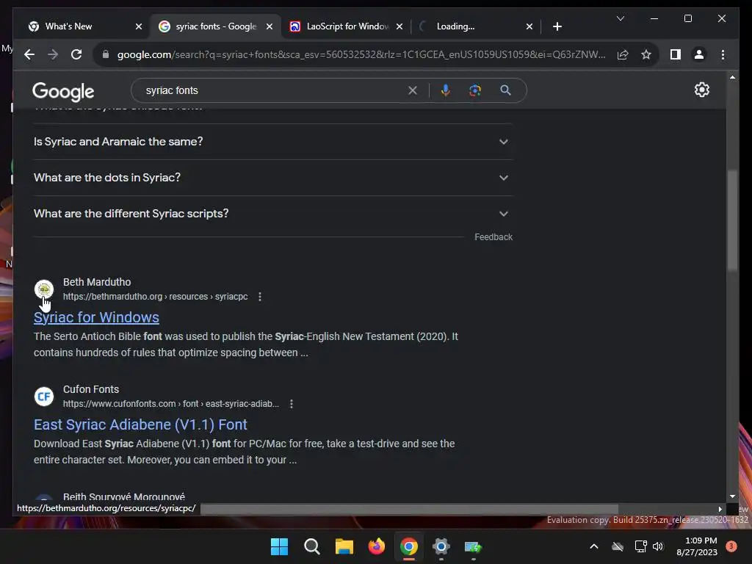Go back to the previous page

[29, 54]
